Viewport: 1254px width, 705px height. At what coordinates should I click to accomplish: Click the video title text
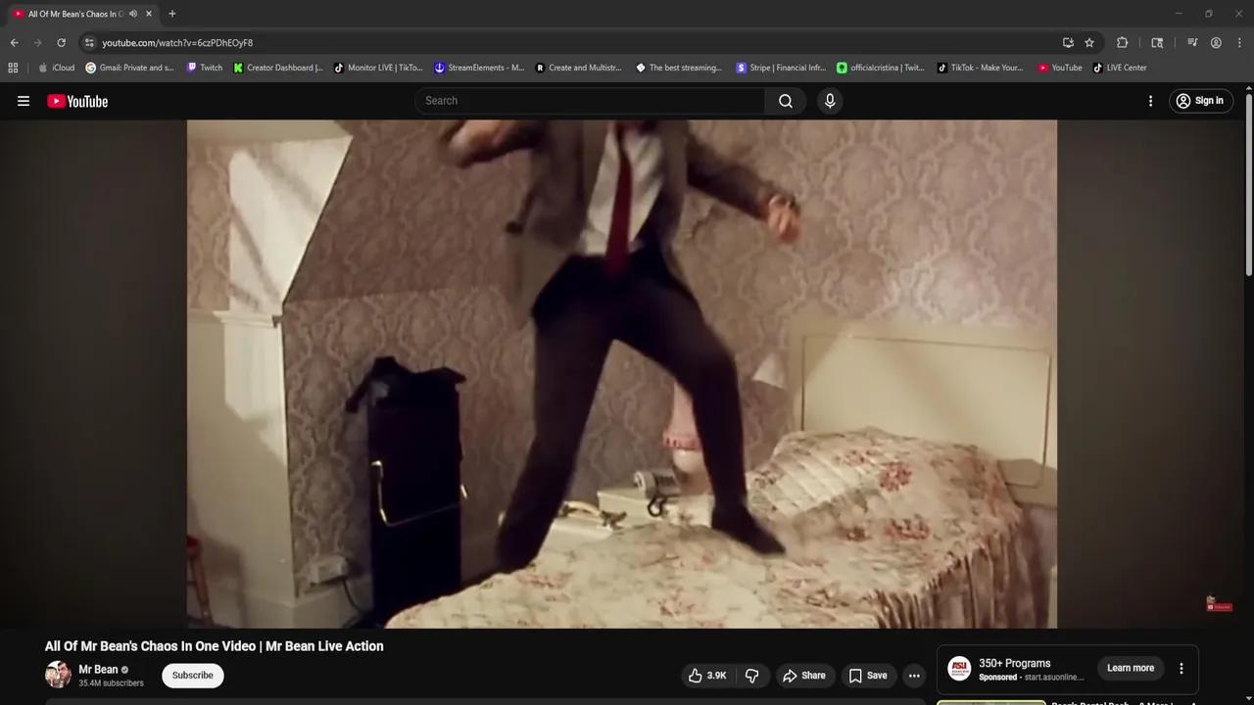pos(214,646)
